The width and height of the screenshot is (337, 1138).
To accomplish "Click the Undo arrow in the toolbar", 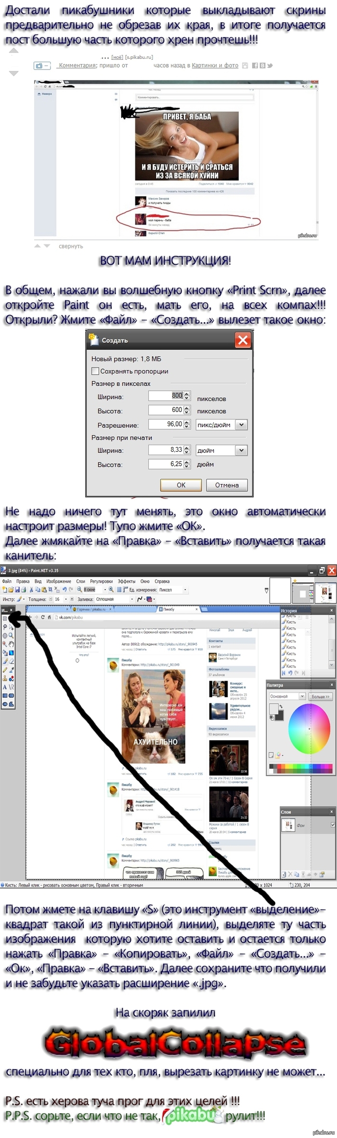I will coord(64,590).
